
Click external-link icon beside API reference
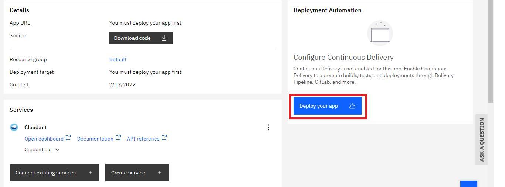pos(164,138)
